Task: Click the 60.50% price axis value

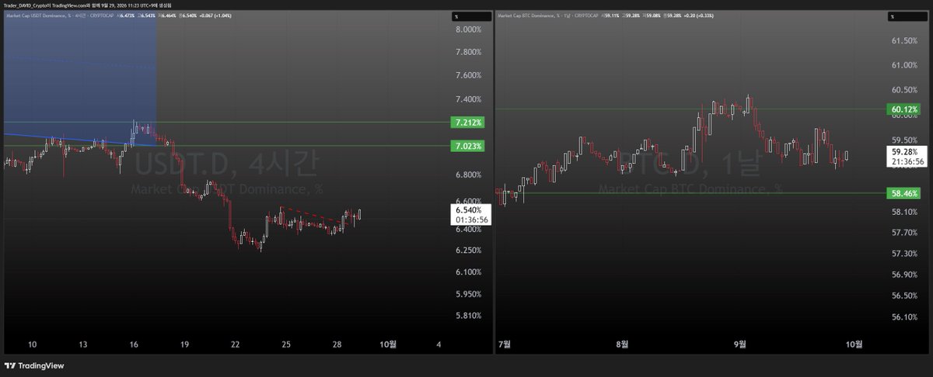Action: pos(905,90)
